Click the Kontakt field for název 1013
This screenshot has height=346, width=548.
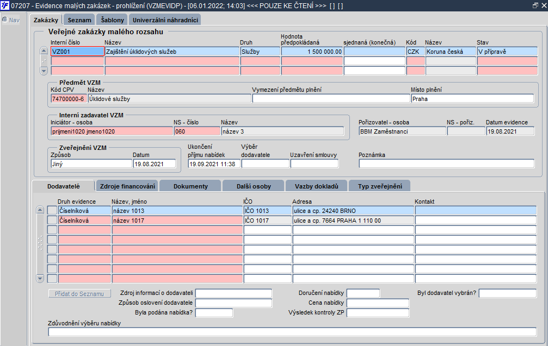click(476, 210)
